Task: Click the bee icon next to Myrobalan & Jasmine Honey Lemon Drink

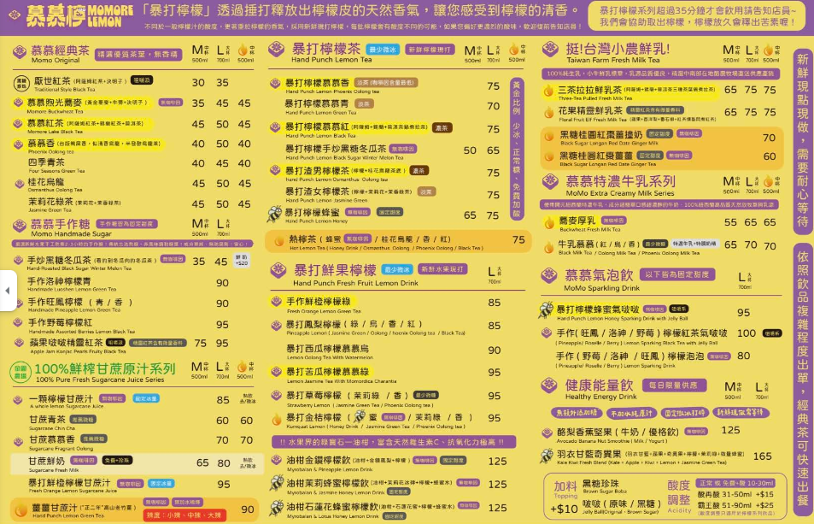Action: tap(277, 483)
